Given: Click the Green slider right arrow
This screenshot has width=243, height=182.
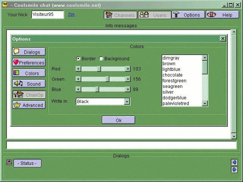Looking at the screenshot, I should click(128, 79).
